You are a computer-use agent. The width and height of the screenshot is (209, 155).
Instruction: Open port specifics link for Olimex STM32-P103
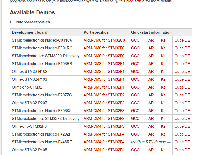[x=104, y=79]
